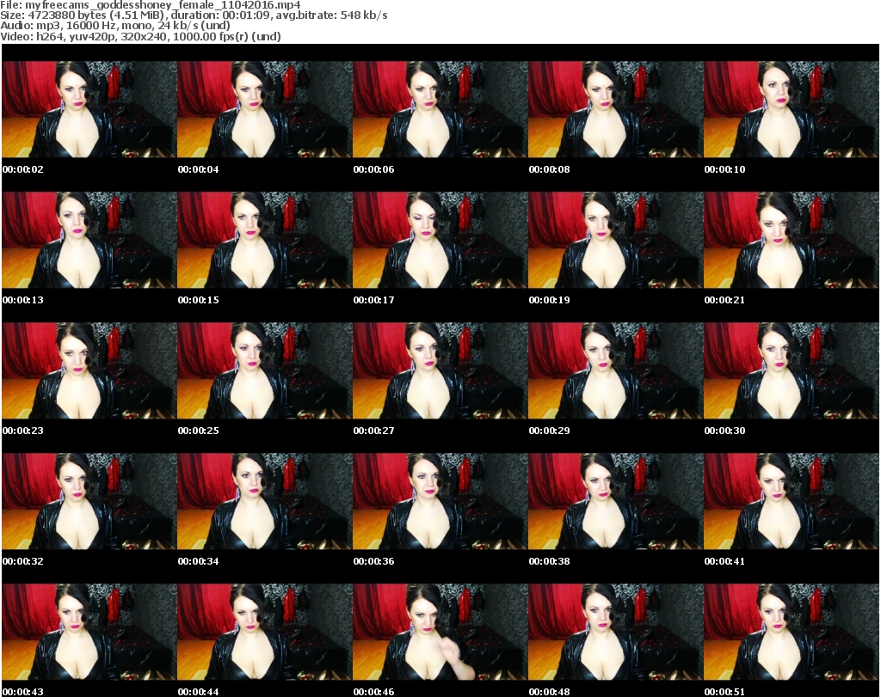Select the thumbnail frame at 00:00:51
Screen dimensions: 881x697
792,632
